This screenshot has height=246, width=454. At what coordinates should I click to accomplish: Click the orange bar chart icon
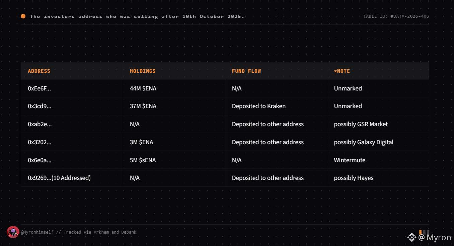(424, 232)
